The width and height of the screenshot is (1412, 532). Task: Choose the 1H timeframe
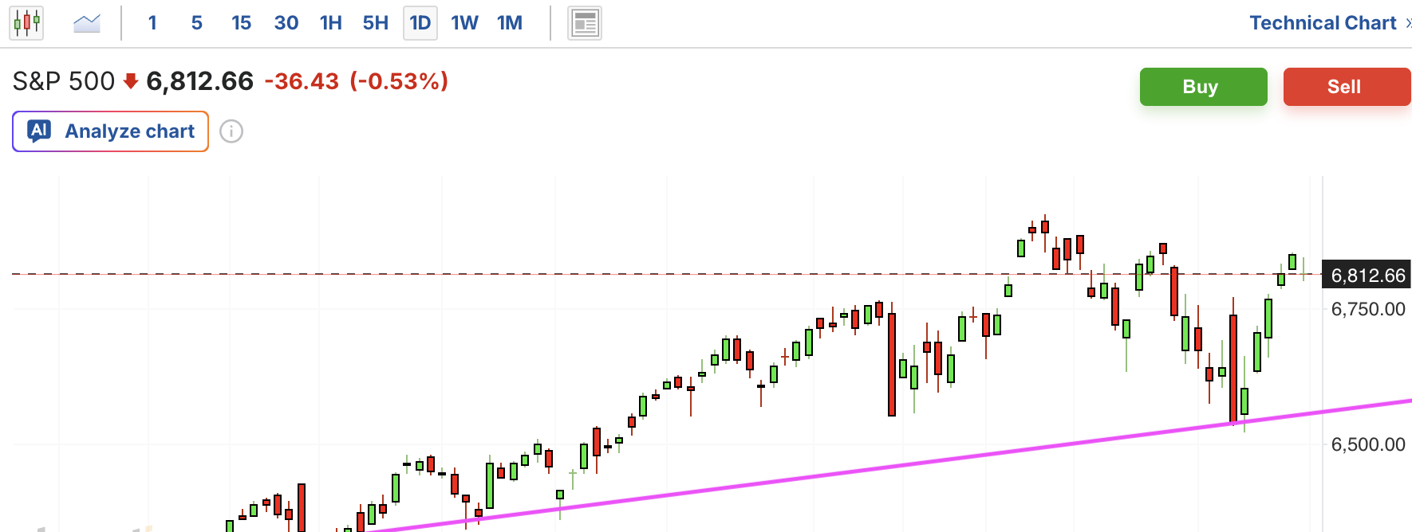coord(330,23)
